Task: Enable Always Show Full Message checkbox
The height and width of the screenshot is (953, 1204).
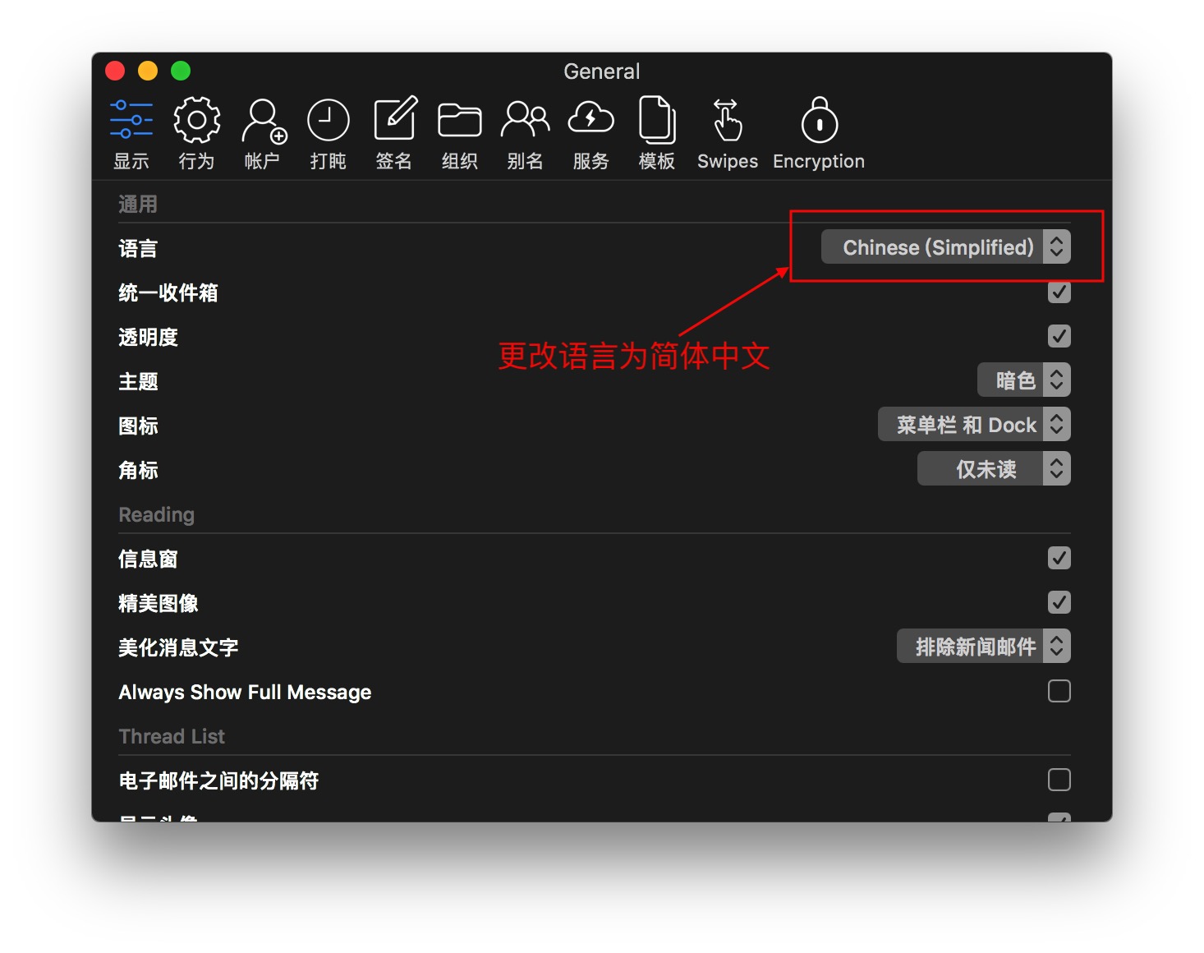Action: (x=1059, y=691)
